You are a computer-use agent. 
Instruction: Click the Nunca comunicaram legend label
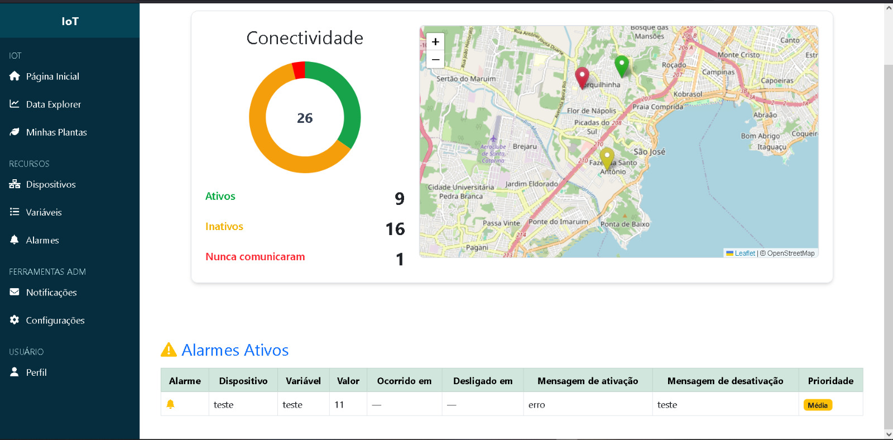pyautogui.click(x=255, y=256)
